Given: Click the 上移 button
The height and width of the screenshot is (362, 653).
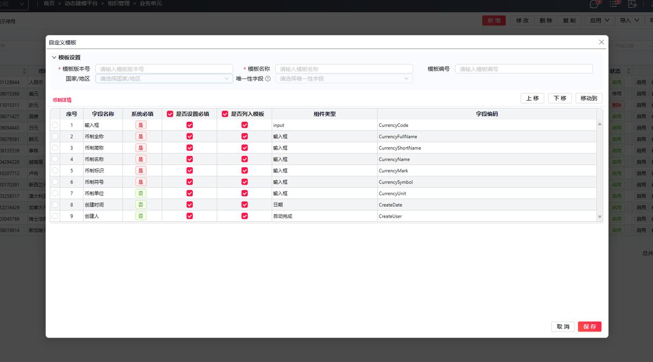Looking at the screenshot, I should click(x=533, y=98).
